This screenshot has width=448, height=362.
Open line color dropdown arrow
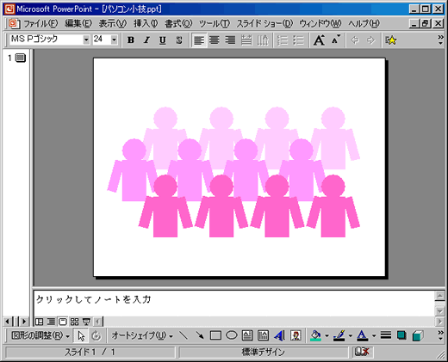click(351, 335)
